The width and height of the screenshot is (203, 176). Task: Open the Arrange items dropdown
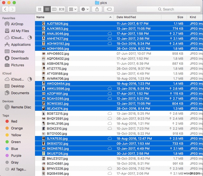72,9
